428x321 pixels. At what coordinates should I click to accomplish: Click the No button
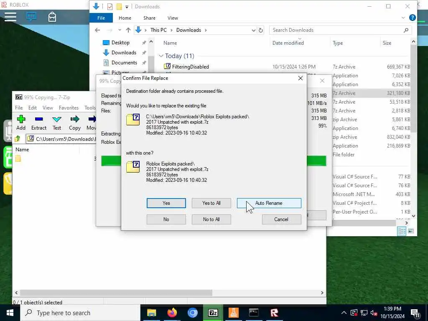166,219
